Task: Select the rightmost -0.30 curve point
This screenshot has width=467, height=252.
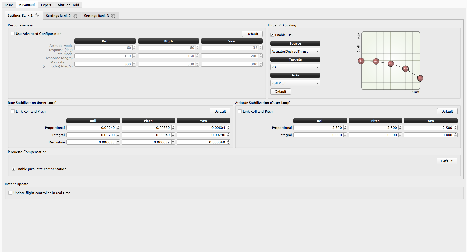Action: 420,78
